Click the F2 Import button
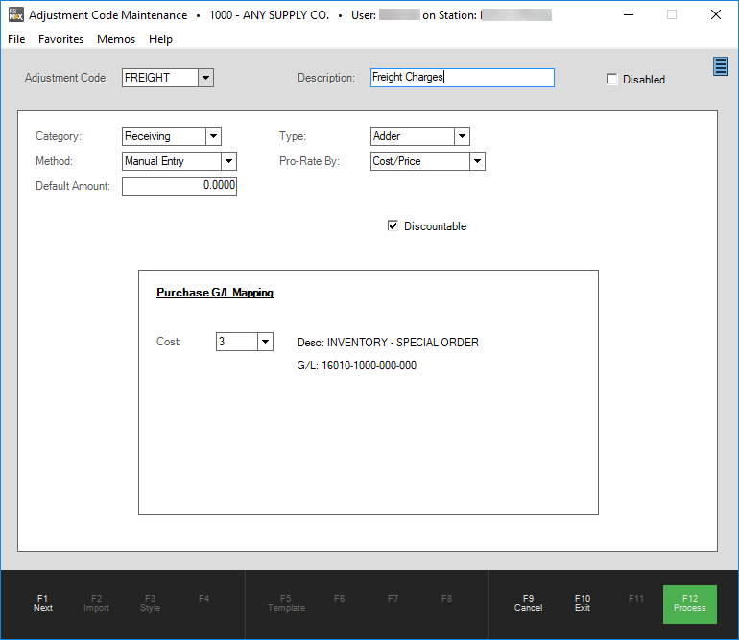Image resolution: width=739 pixels, height=640 pixels. coord(96,604)
